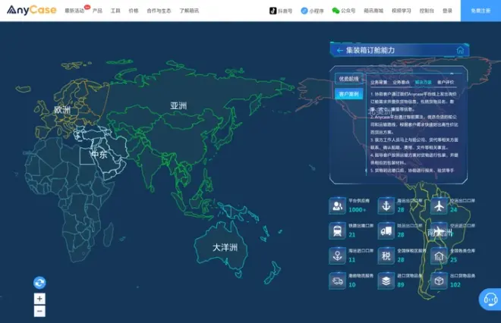Click the stacked layers 进口货物品类 icon
The width and height of the screenshot is (501, 323).
pos(386,281)
